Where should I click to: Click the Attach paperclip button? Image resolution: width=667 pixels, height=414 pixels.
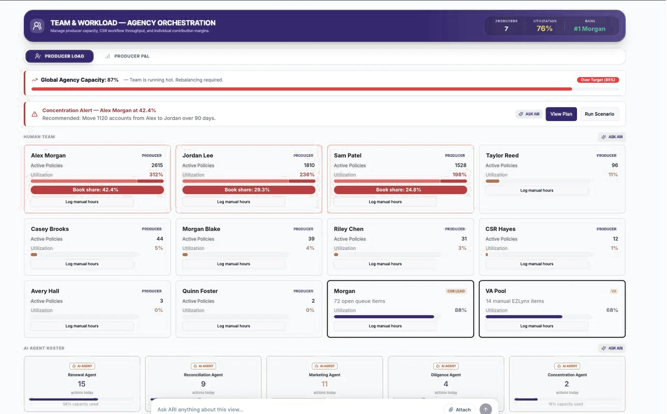click(x=460, y=409)
